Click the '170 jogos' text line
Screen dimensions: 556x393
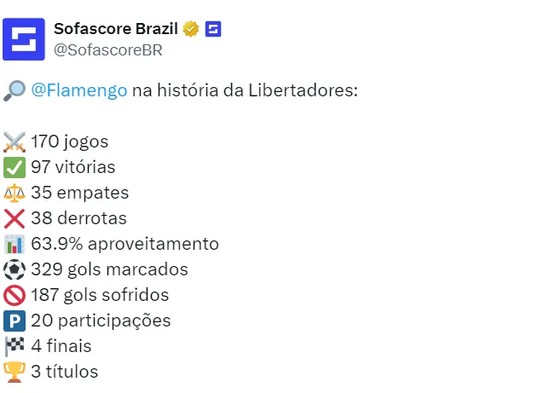click(70, 142)
